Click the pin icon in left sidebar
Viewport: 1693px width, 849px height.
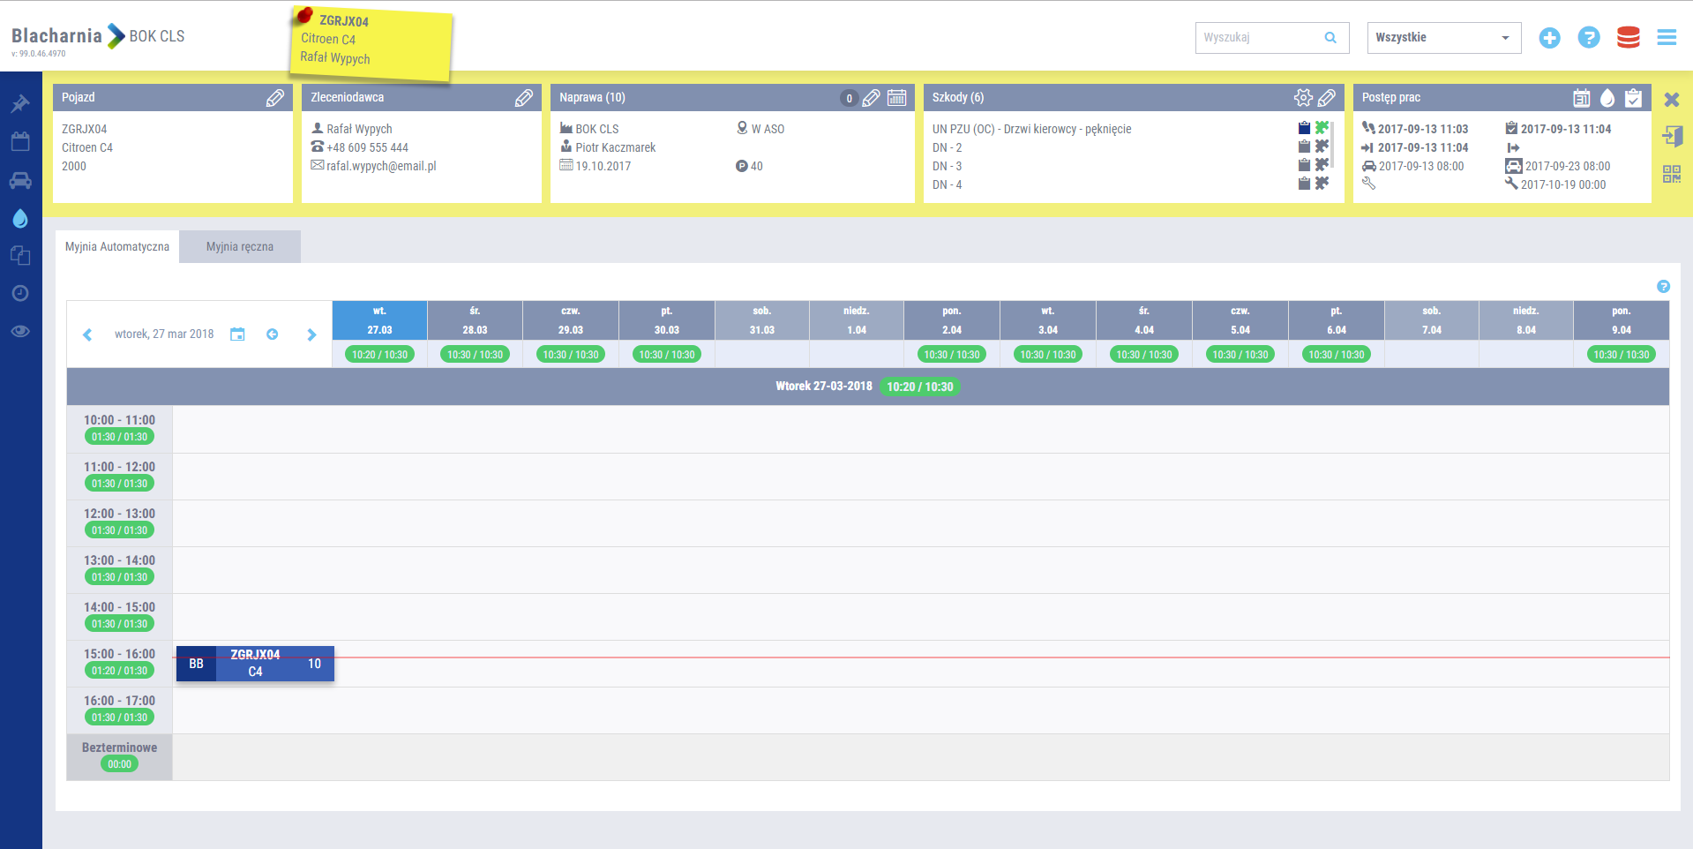click(x=20, y=104)
